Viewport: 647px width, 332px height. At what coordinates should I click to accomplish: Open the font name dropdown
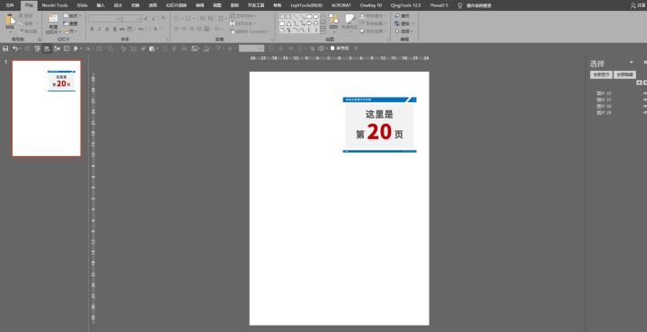click(119, 19)
